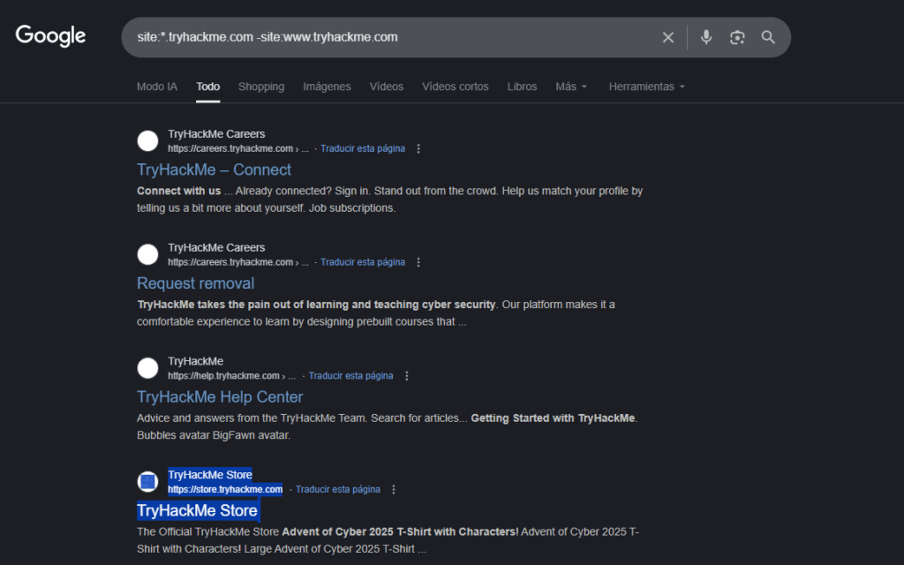
Task: Click the 'TryHackMe takes the pain out' snippet
Action: pyautogui.click(x=316, y=305)
